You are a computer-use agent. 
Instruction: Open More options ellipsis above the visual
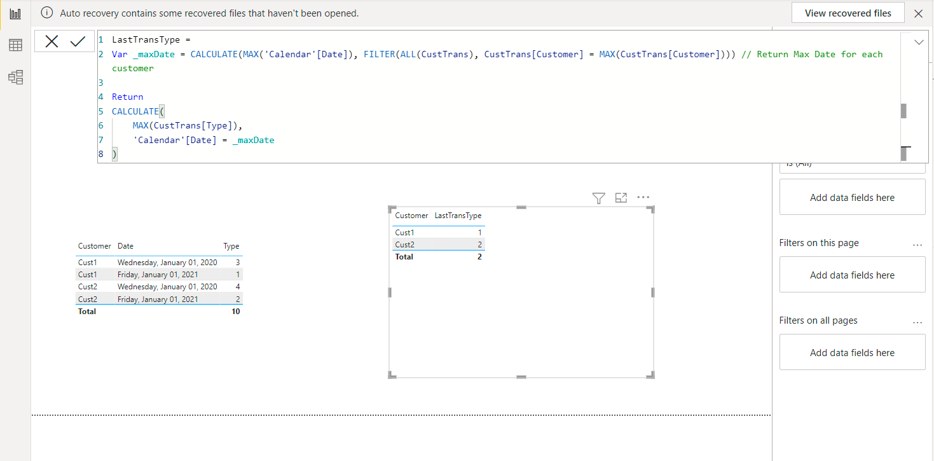(x=643, y=197)
